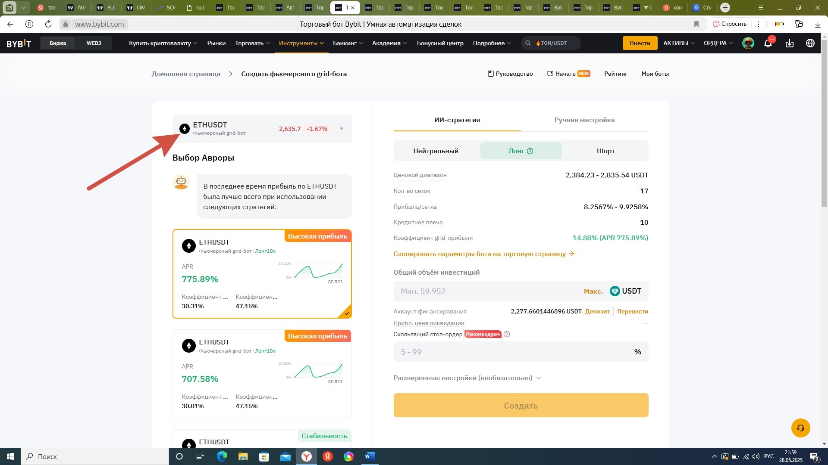Click the Task View taskbar icon
This screenshot has width=828, height=465.
coord(200,456)
